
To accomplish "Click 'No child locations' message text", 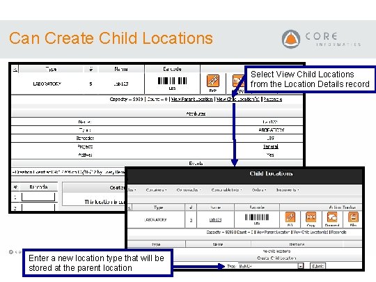I will point(276,251).
